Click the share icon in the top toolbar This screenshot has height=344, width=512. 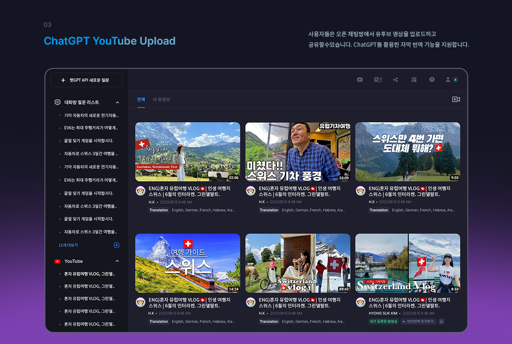pos(395,80)
